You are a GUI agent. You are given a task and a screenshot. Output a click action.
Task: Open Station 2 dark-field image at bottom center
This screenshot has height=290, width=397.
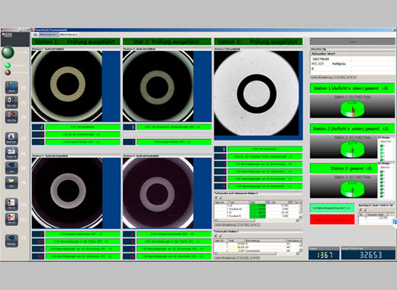[x=158, y=193]
